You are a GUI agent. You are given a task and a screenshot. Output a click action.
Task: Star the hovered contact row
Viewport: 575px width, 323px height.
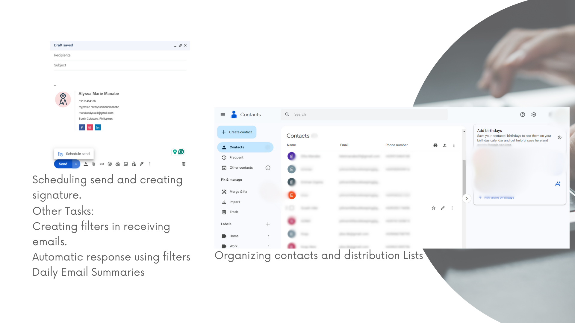433,208
